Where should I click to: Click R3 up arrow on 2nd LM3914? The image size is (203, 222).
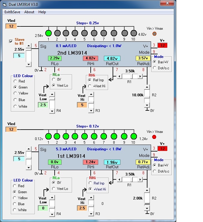pos(91,94)
